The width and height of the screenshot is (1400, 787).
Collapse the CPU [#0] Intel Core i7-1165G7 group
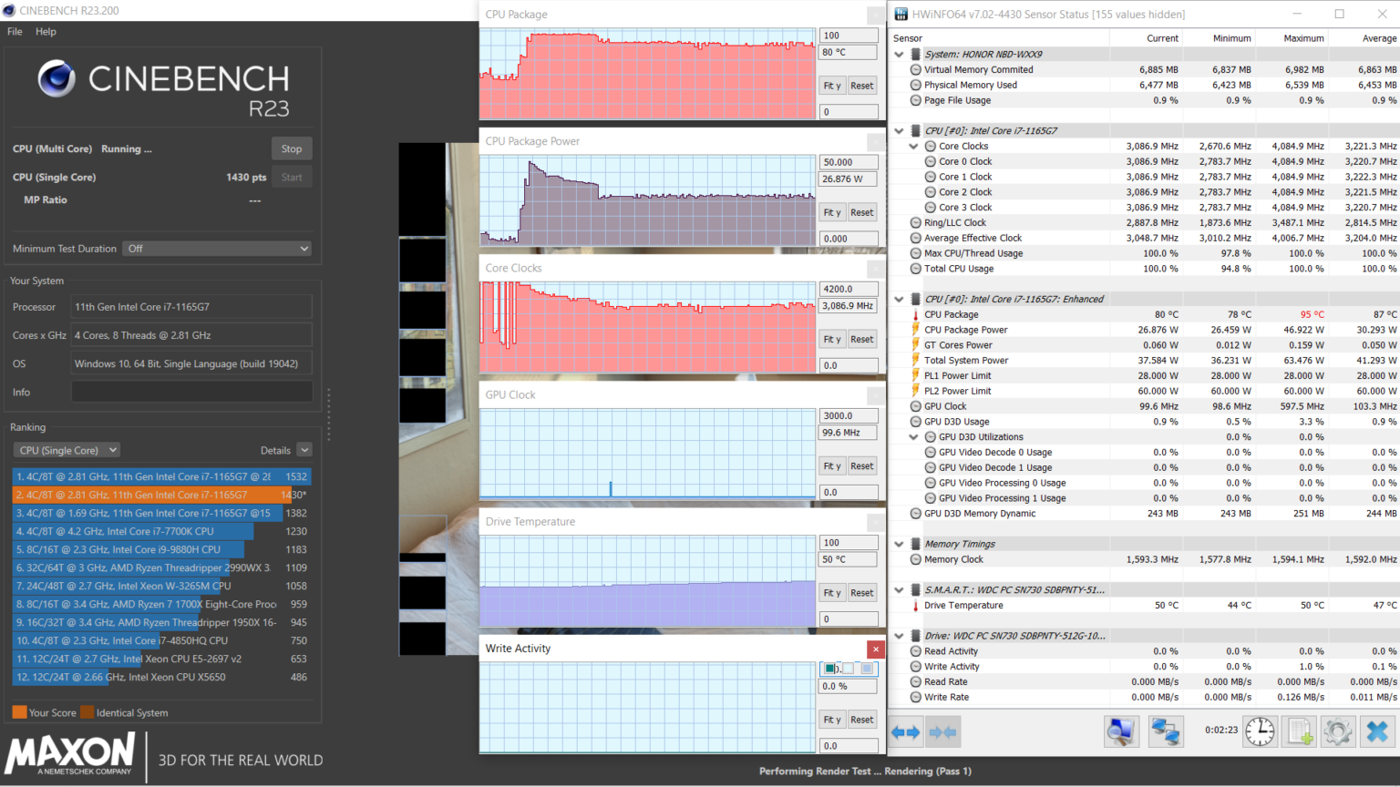pos(899,131)
